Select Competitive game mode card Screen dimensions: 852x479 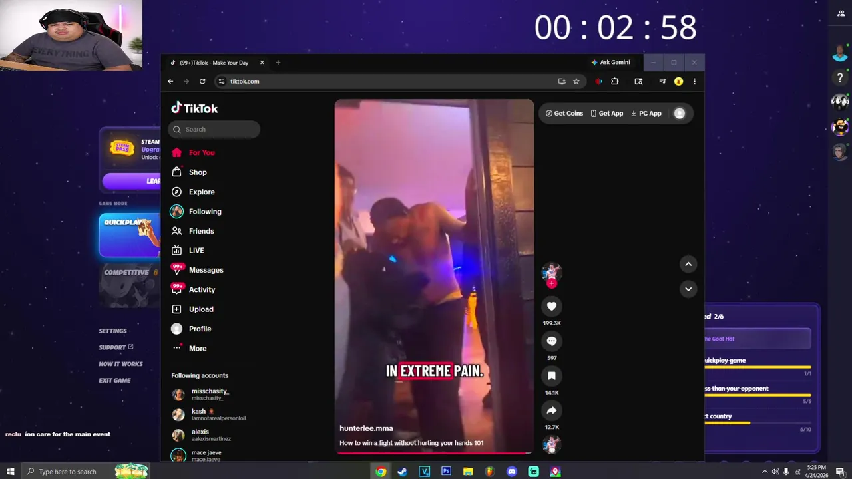(130, 286)
